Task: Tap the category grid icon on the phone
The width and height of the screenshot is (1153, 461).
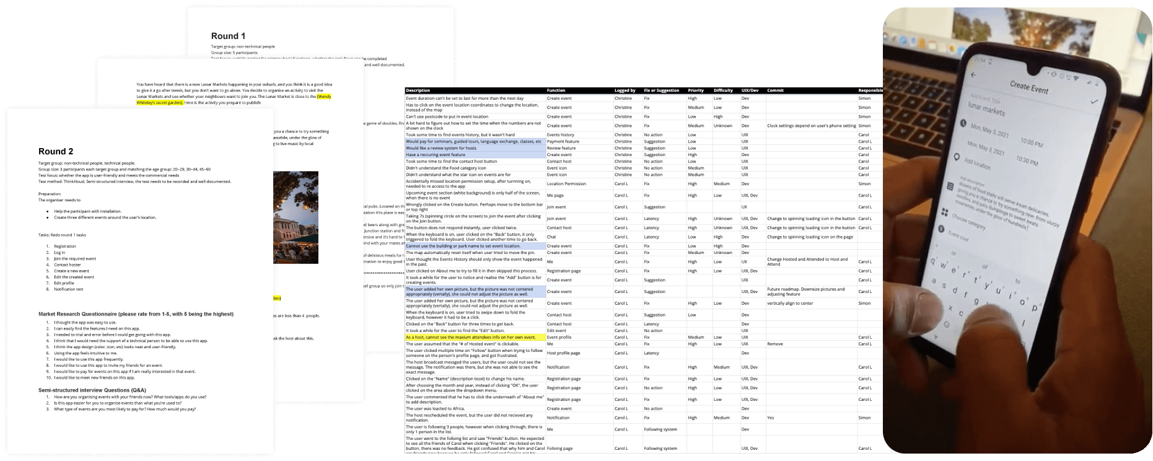Action: [945, 213]
